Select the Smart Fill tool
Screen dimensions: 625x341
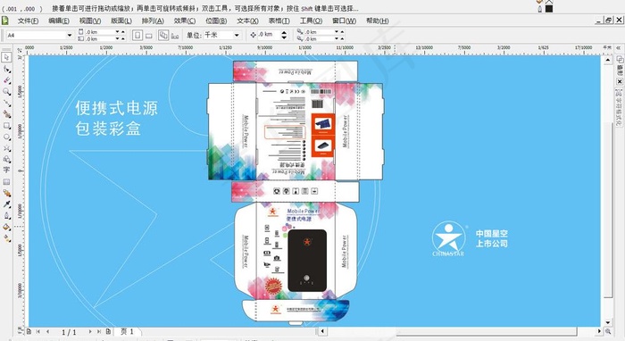click(x=6, y=114)
